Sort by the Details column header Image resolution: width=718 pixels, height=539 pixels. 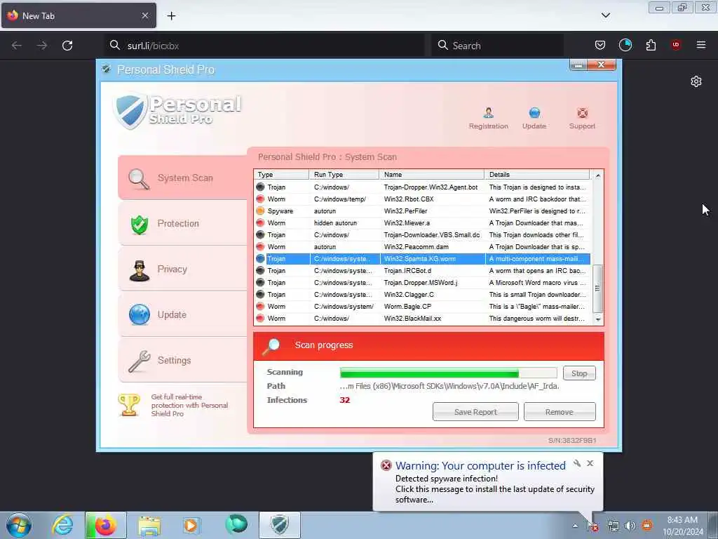pyautogui.click(x=536, y=175)
